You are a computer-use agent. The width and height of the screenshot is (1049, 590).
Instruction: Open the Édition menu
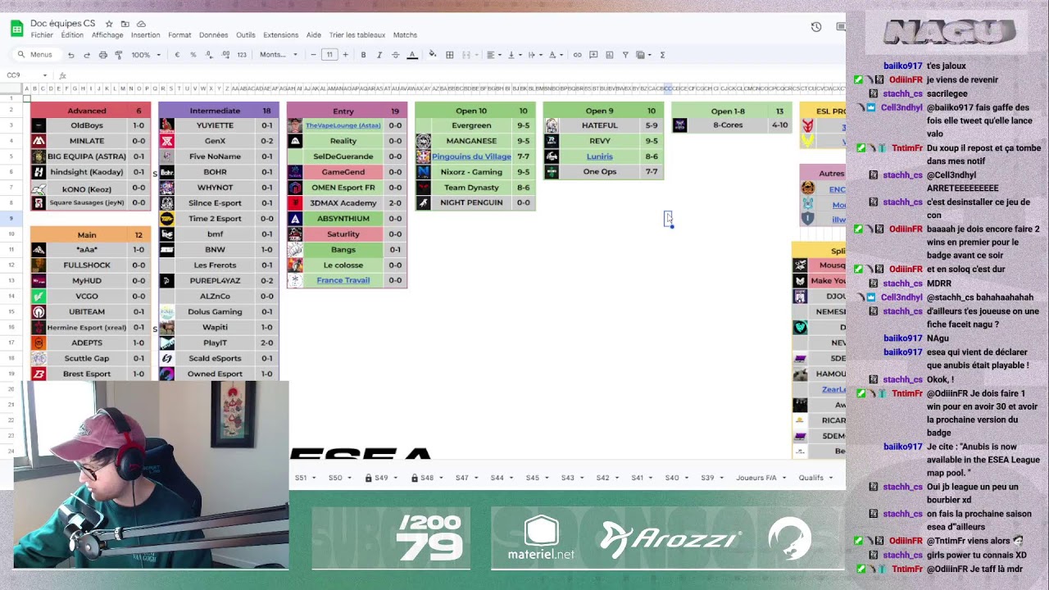pyautogui.click(x=72, y=35)
